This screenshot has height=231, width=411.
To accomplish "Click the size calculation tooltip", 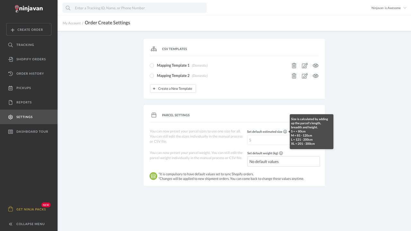I will 311,132.
